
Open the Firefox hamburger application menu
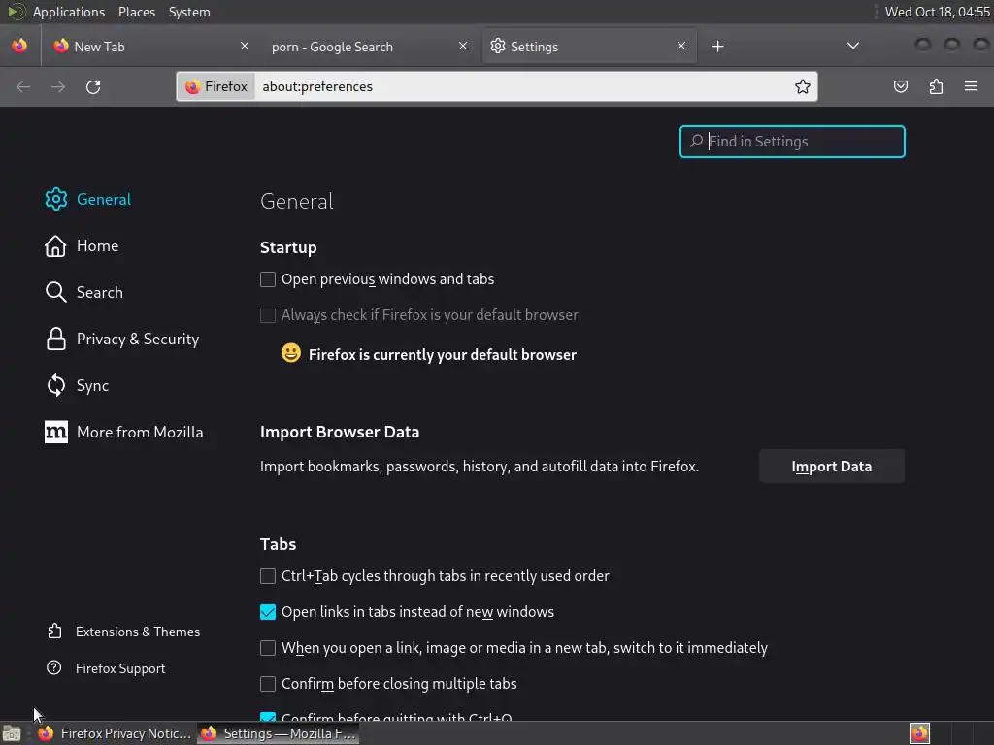pos(971,86)
